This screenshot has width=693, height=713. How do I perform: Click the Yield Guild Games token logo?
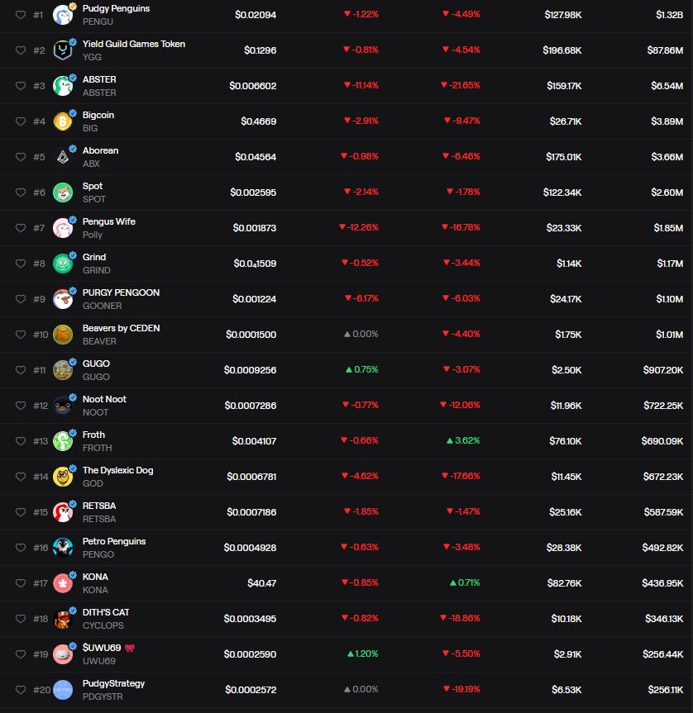(63, 50)
